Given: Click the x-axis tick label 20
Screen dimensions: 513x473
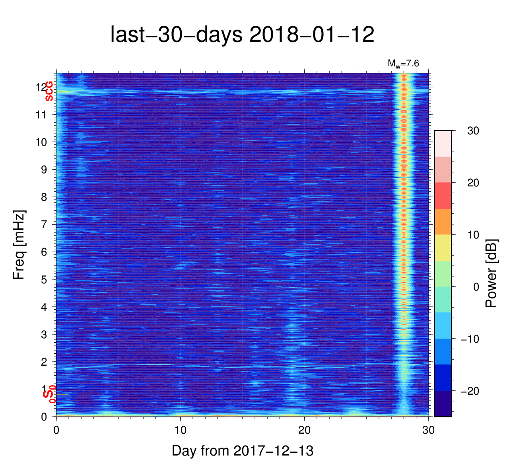Looking at the screenshot, I should pyautogui.click(x=304, y=430).
